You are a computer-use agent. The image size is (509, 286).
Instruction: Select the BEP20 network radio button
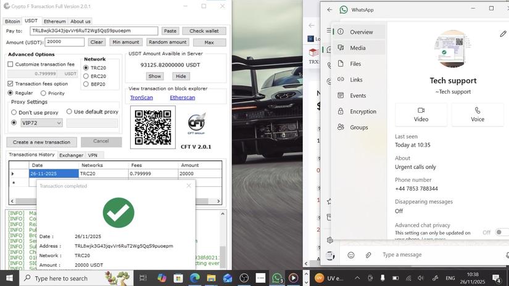click(x=86, y=84)
